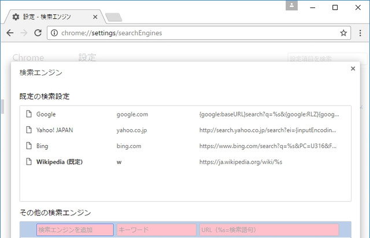Close the Chrome window
This screenshot has width=370, height=238.
click(358, 7)
